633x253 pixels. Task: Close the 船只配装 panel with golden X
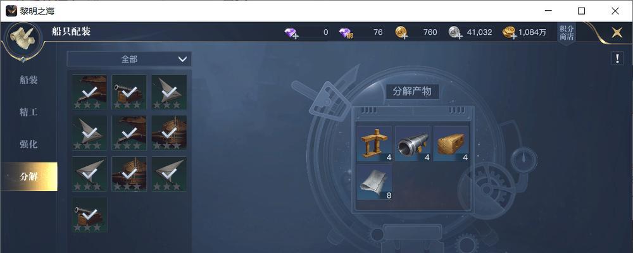click(x=617, y=33)
